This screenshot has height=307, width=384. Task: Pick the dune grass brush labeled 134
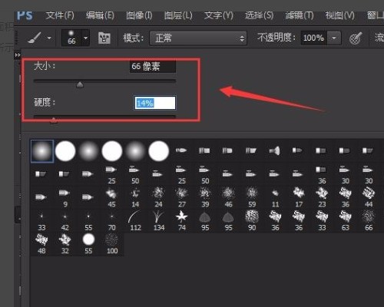click(x=159, y=221)
